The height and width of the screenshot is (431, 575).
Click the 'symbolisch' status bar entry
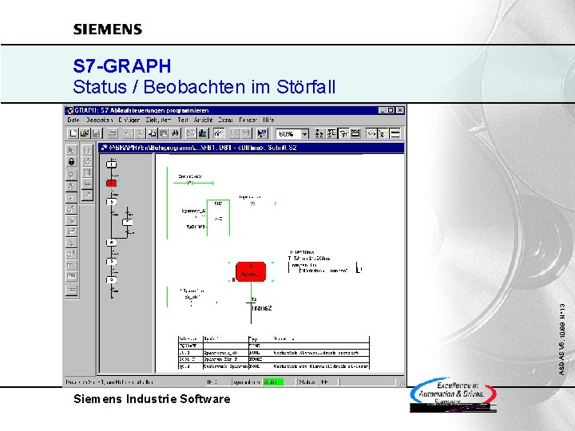click(247, 382)
